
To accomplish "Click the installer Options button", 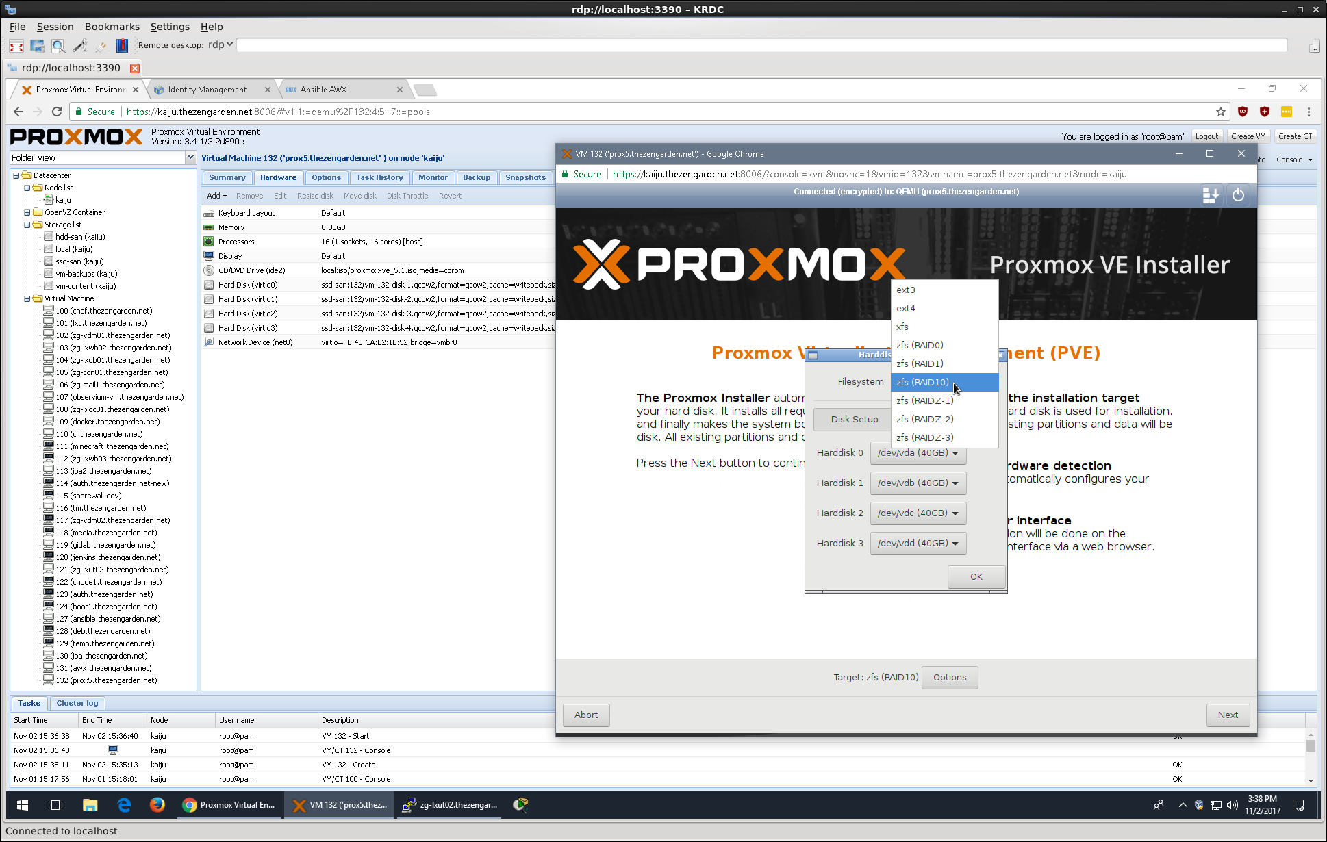I will pyautogui.click(x=950, y=677).
